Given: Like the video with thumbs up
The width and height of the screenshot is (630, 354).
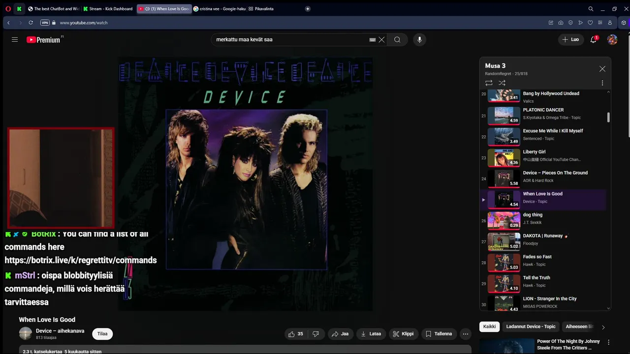Looking at the screenshot, I should click(296, 334).
